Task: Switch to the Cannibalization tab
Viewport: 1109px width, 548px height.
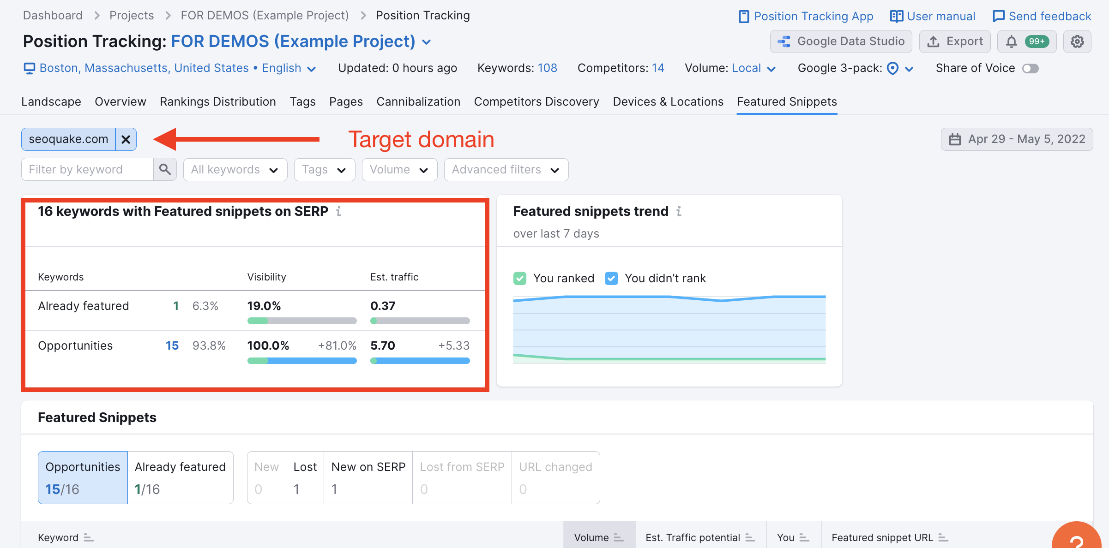Action: (418, 101)
